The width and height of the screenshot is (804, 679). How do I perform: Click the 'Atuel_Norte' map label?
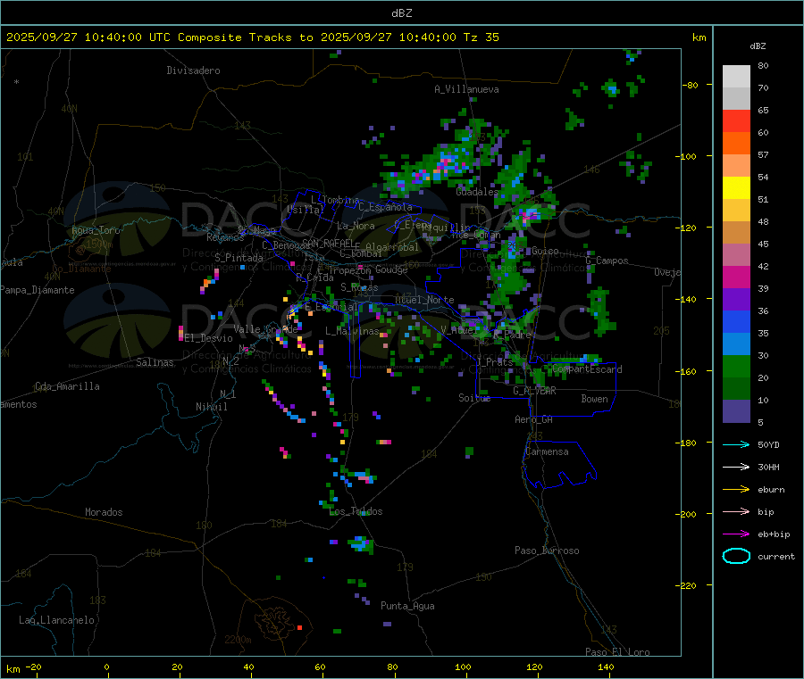coord(424,300)
